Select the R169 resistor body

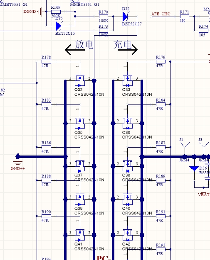(56, 12)
